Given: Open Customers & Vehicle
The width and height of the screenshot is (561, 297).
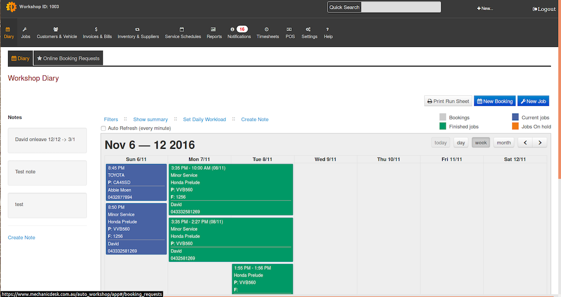Looking at the screenshot, I should [x=57, y=33].
